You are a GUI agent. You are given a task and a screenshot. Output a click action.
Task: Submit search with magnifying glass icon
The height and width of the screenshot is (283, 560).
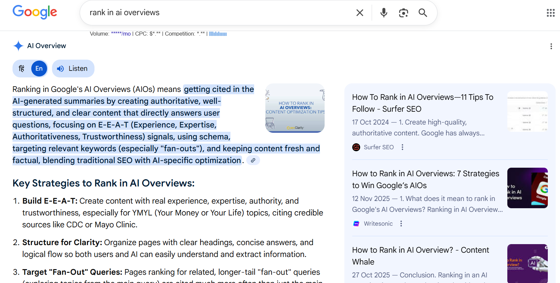[423, 13]
